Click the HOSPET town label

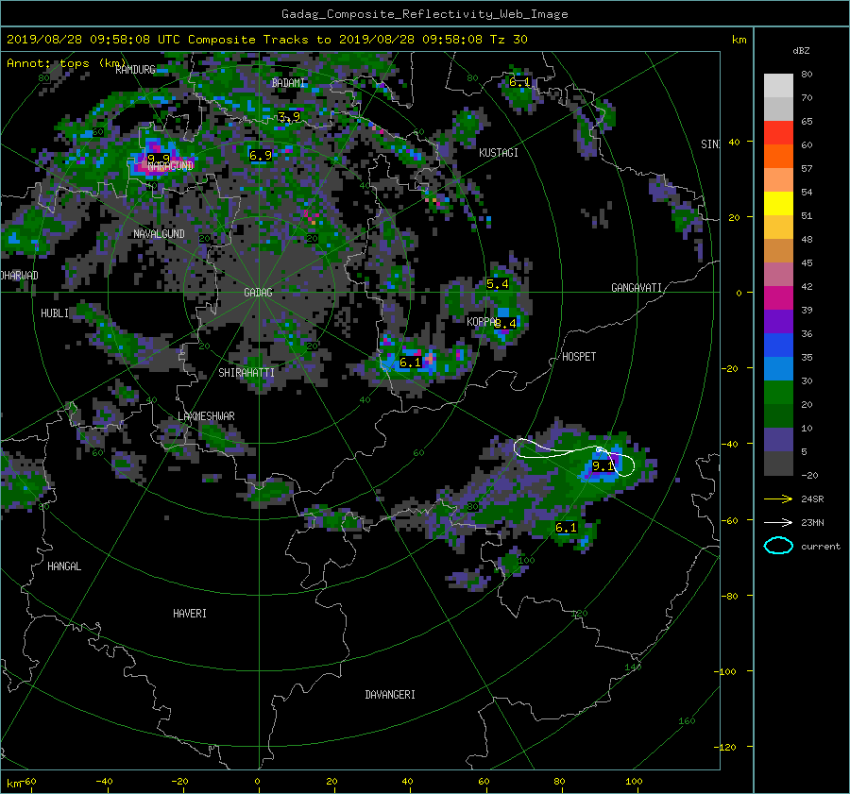tap(579, 357)
